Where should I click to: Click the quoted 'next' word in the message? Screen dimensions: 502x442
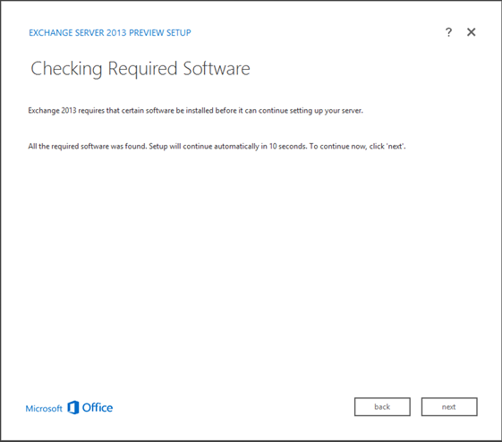396,146
